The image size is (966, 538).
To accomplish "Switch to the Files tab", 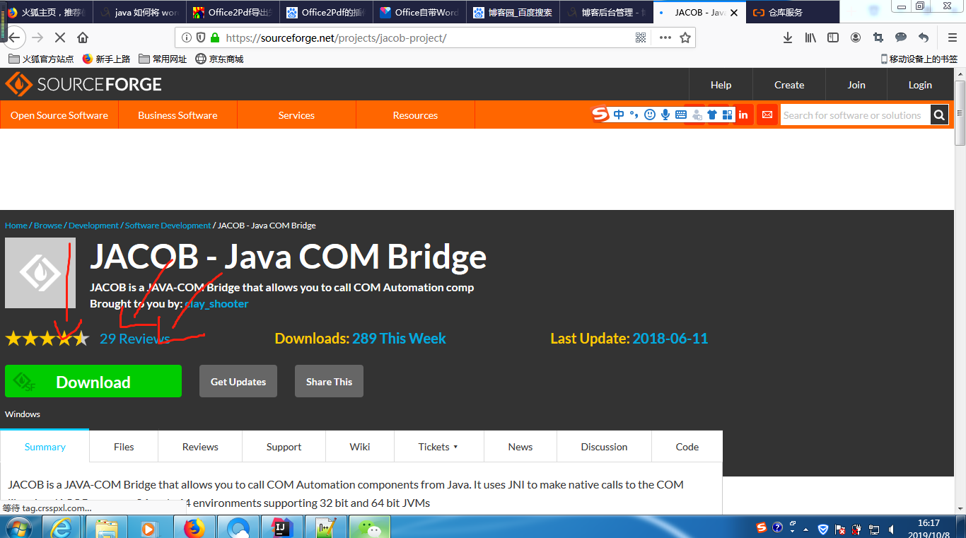I will (x=124, y=447).
